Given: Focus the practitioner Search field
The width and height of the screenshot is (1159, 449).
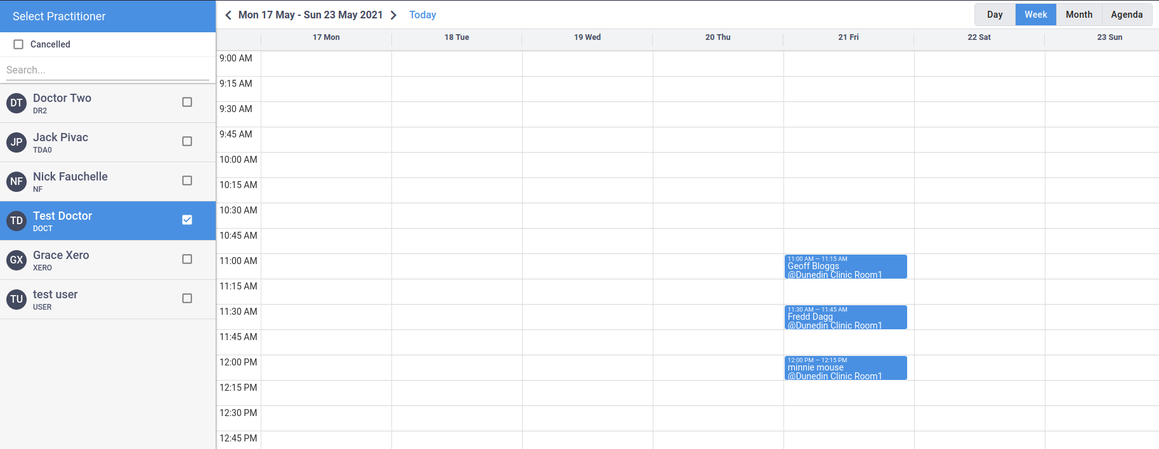Looking at the screenshot, I should tap(107, 70).
